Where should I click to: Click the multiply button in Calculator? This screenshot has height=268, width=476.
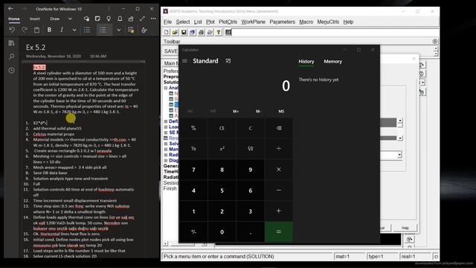pos(279,170)
